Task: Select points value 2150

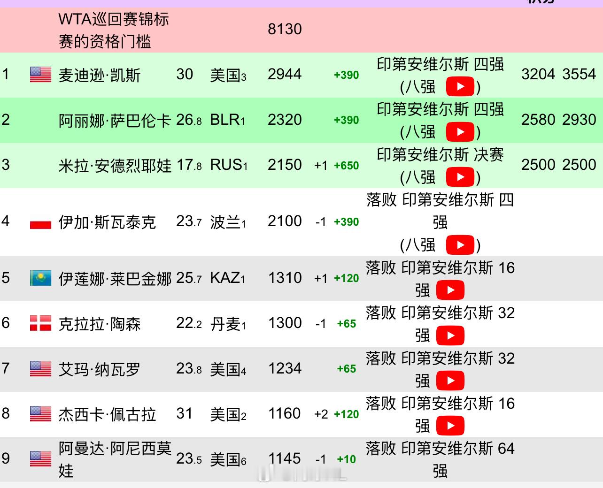Action: [x=285, y=165]
